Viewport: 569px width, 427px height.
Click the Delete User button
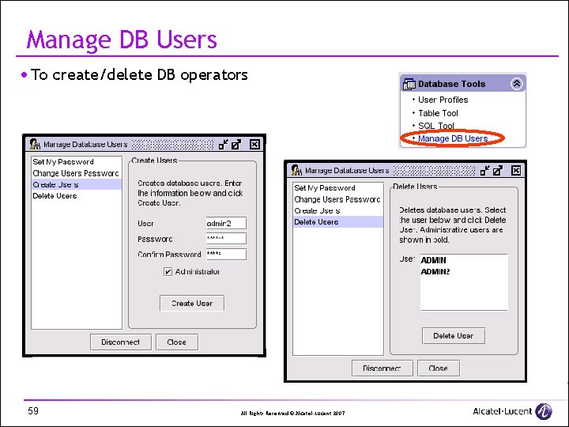[454, 336]
